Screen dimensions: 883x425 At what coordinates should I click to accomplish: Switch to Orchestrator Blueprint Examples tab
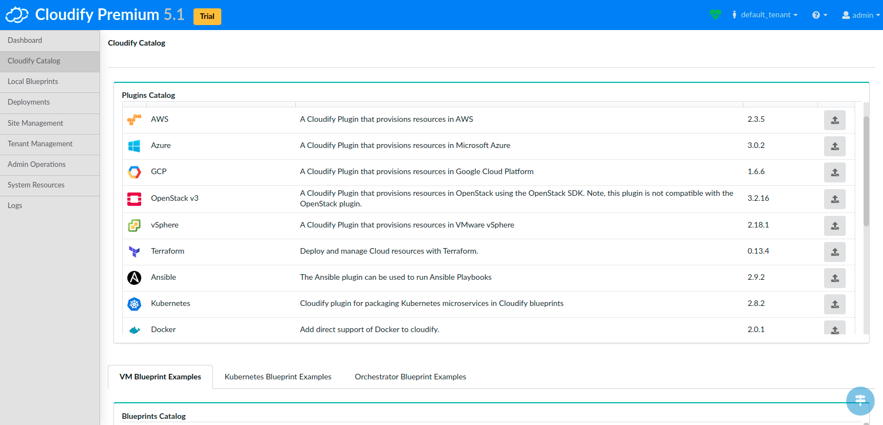coord(410,377)
